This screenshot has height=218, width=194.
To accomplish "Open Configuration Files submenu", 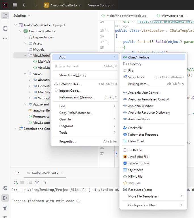I will tap(153, 205).
